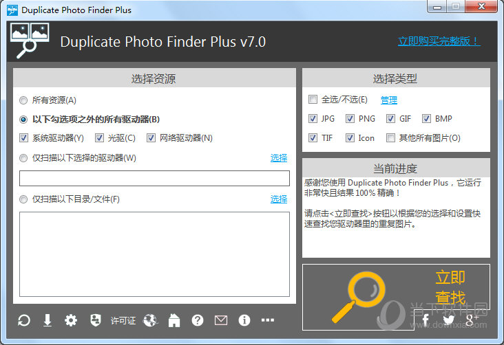Click 选择 link beside directory/file option
The width and height of the screenshot is (504, 345).
click(279, 199)
